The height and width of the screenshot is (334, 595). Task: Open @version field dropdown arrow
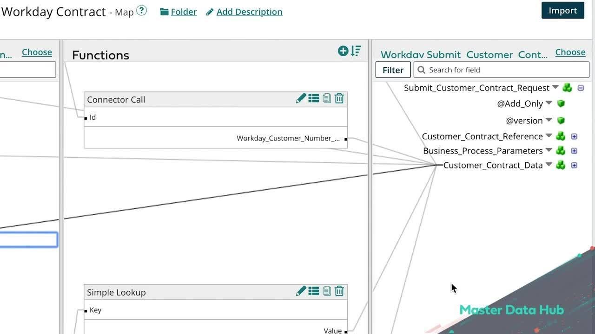(x=549, y=120)
